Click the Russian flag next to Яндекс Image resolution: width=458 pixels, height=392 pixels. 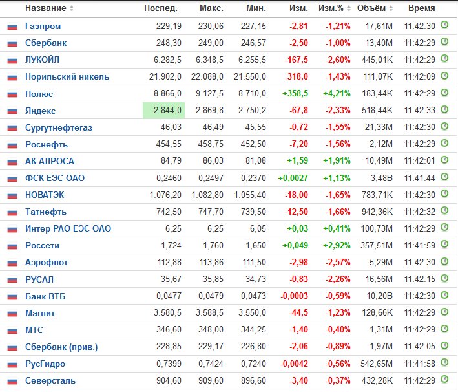click(x=12, y=111)
